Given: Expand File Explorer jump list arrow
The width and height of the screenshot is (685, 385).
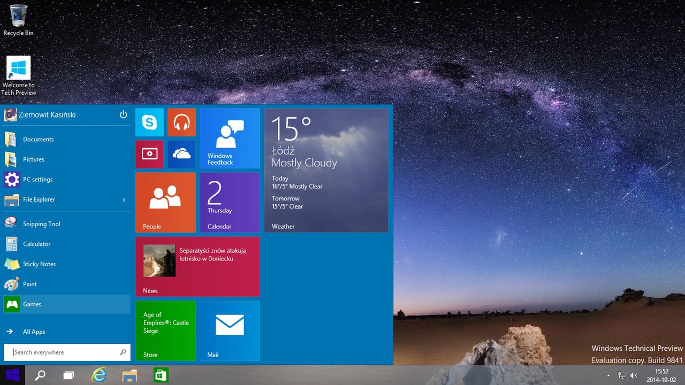Looking at the screenshot, I should coord(124,199).
